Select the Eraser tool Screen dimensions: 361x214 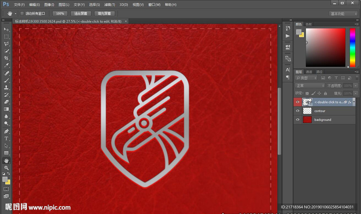tap(6, 102)
